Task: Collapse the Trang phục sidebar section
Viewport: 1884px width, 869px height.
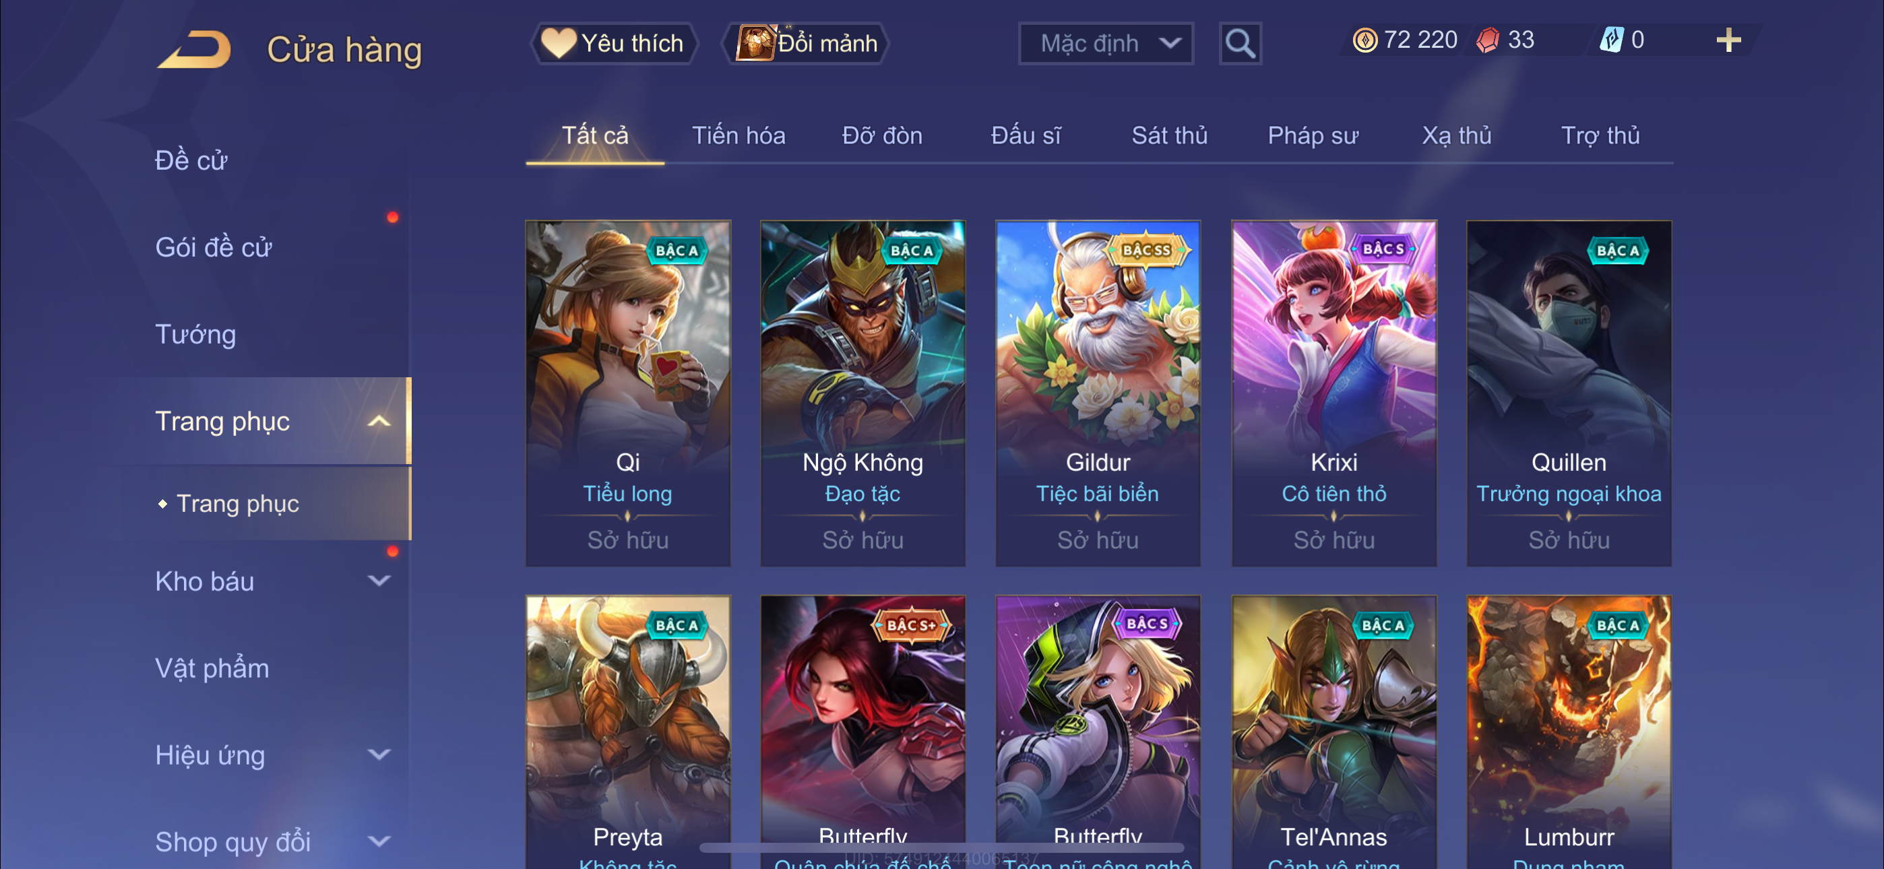Action: tap(379, 421)
